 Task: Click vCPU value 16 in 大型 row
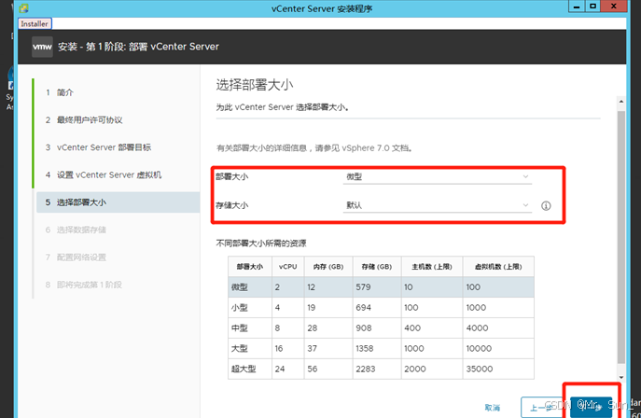pyautogui.click(x=279, y=349)
